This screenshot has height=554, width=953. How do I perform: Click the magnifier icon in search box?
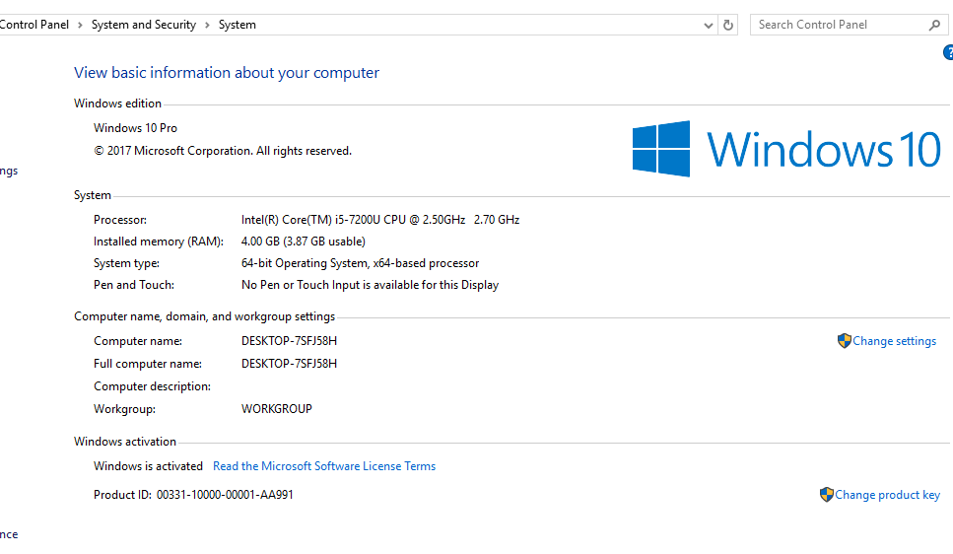coord(934,25)
